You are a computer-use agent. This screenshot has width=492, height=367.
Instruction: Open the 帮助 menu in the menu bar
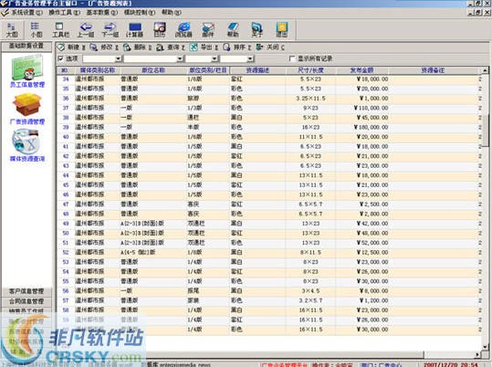172,13
